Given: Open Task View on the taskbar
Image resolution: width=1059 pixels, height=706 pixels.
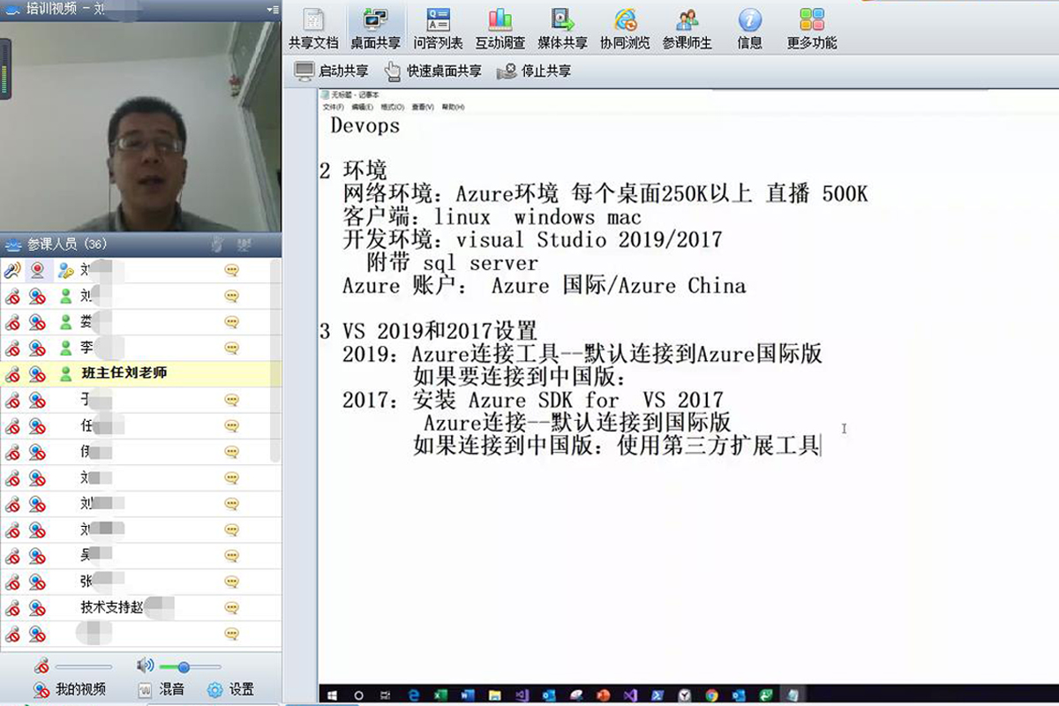Looking at the screenshot, I should (385, 695).
